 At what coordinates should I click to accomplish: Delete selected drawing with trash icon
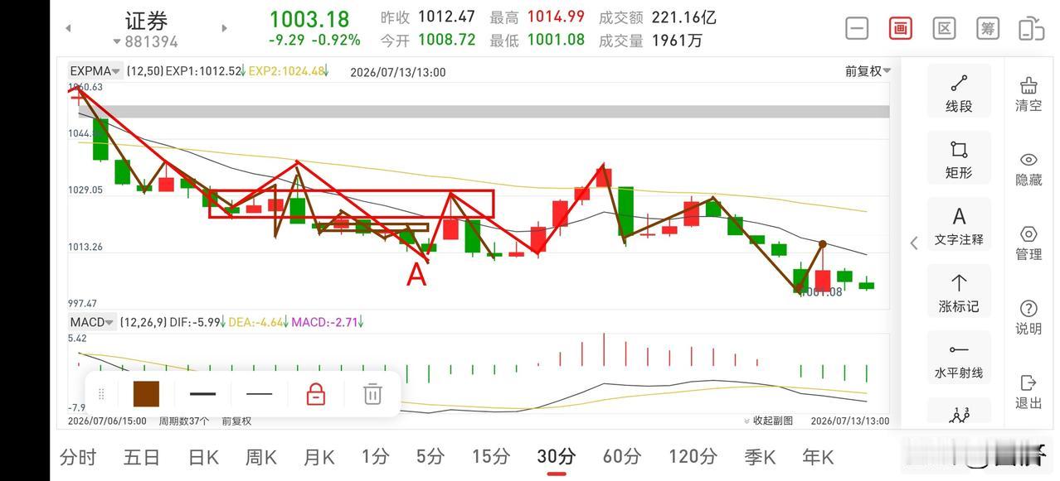point(372,394)
